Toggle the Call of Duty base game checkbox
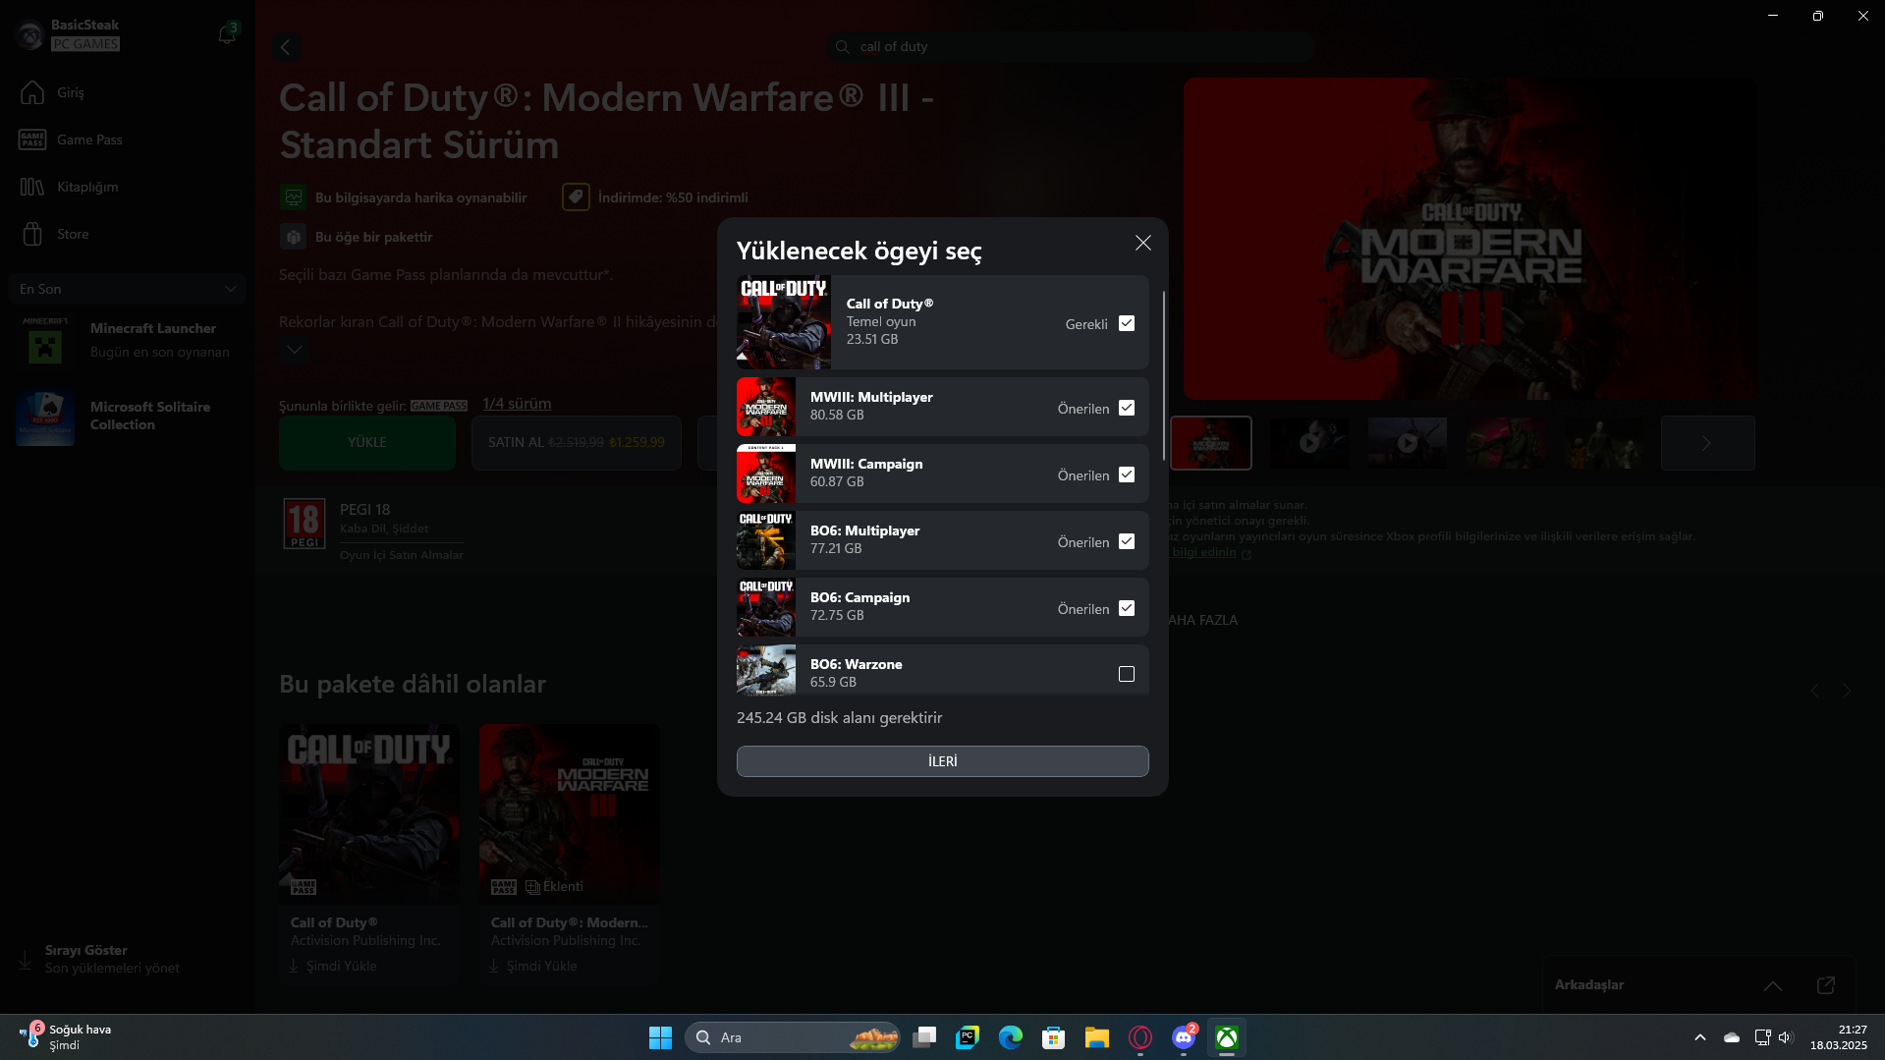 click(1127, 323)
